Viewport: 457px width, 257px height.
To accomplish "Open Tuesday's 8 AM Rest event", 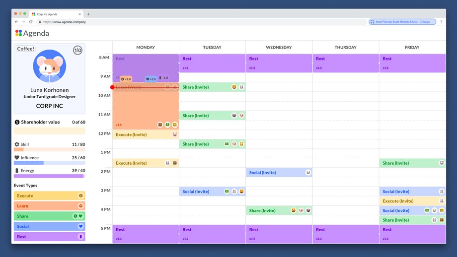I will (x=212, y=63).
